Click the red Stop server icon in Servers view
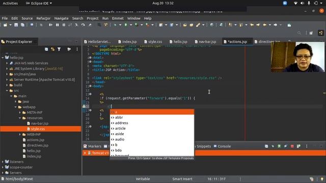The width and height of the screenshot is (326, 183). tap(292, 146)
